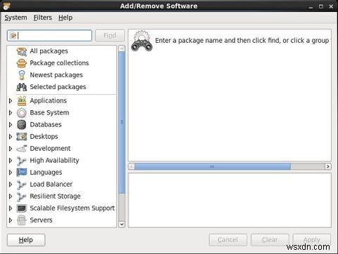This screenshot has width=338, height=254.
Task: Click the Scalable Filesystem Support icon
Action: (x=22, y=208)
